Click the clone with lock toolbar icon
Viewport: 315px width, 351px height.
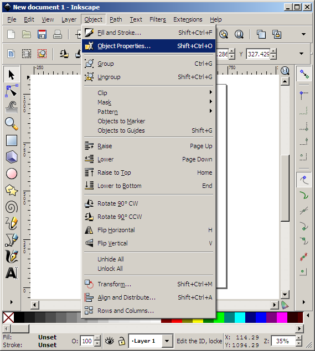coord(277,34)
